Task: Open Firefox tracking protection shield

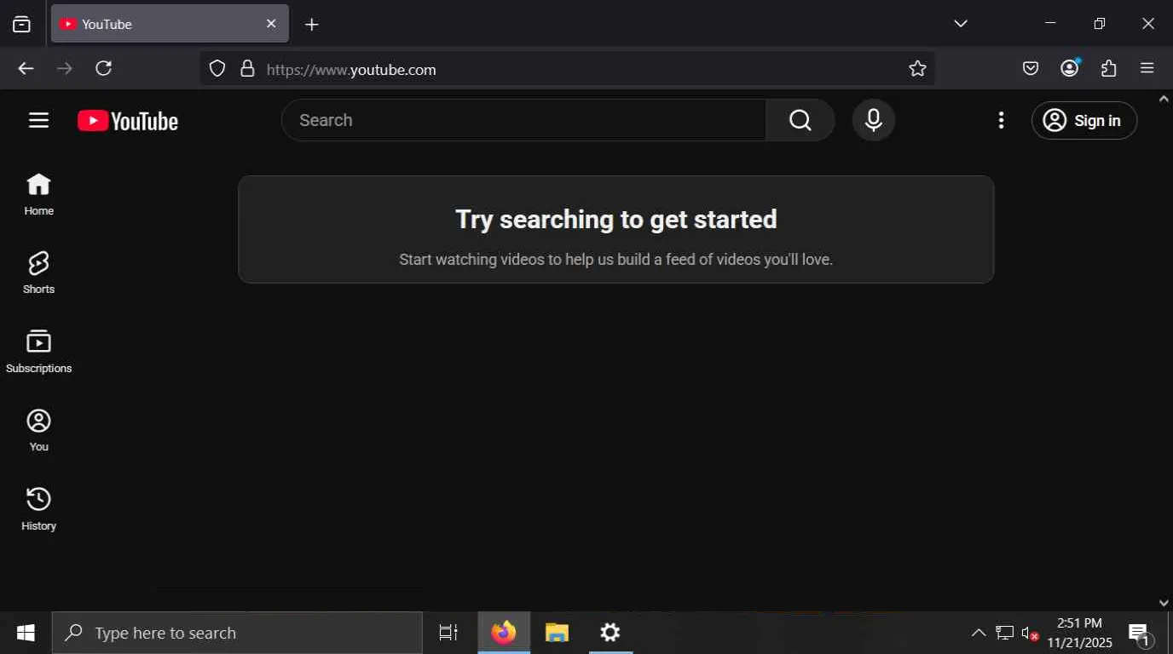Action: point(217,69)
